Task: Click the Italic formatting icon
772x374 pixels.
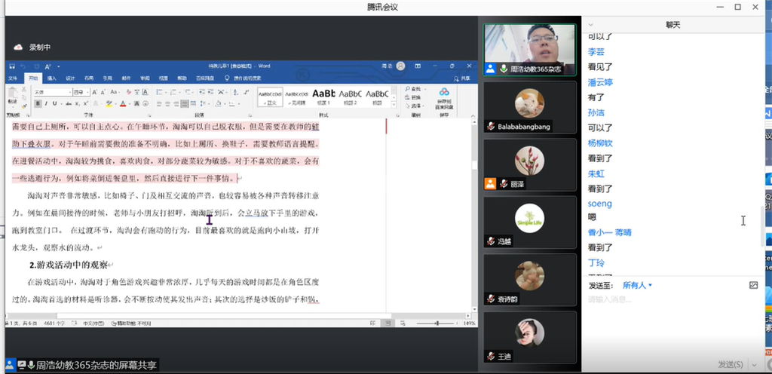Action: [x=45, y=103]
